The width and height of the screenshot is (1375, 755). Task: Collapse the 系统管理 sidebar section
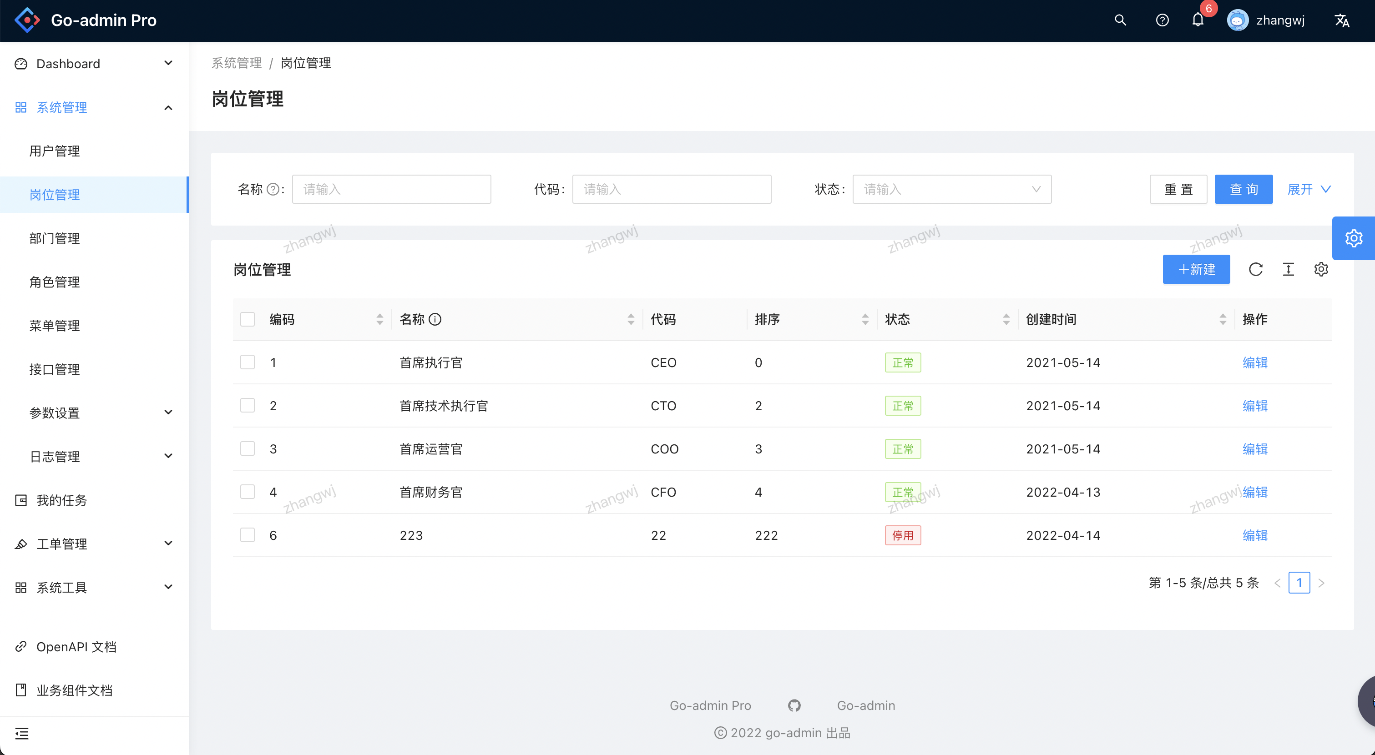click(168, 107)
